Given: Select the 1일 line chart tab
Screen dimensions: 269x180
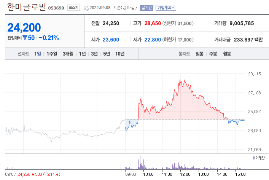Looking at the screenshot, I should pos(38,54).
